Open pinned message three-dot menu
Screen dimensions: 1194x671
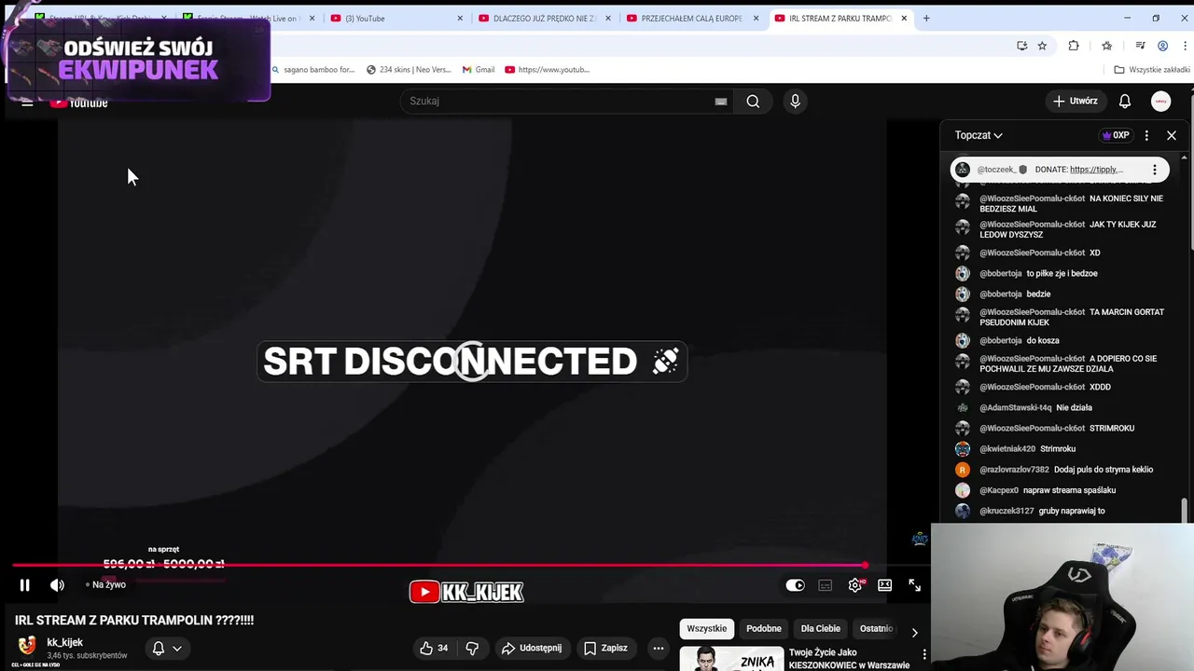tap(1155, 170)
